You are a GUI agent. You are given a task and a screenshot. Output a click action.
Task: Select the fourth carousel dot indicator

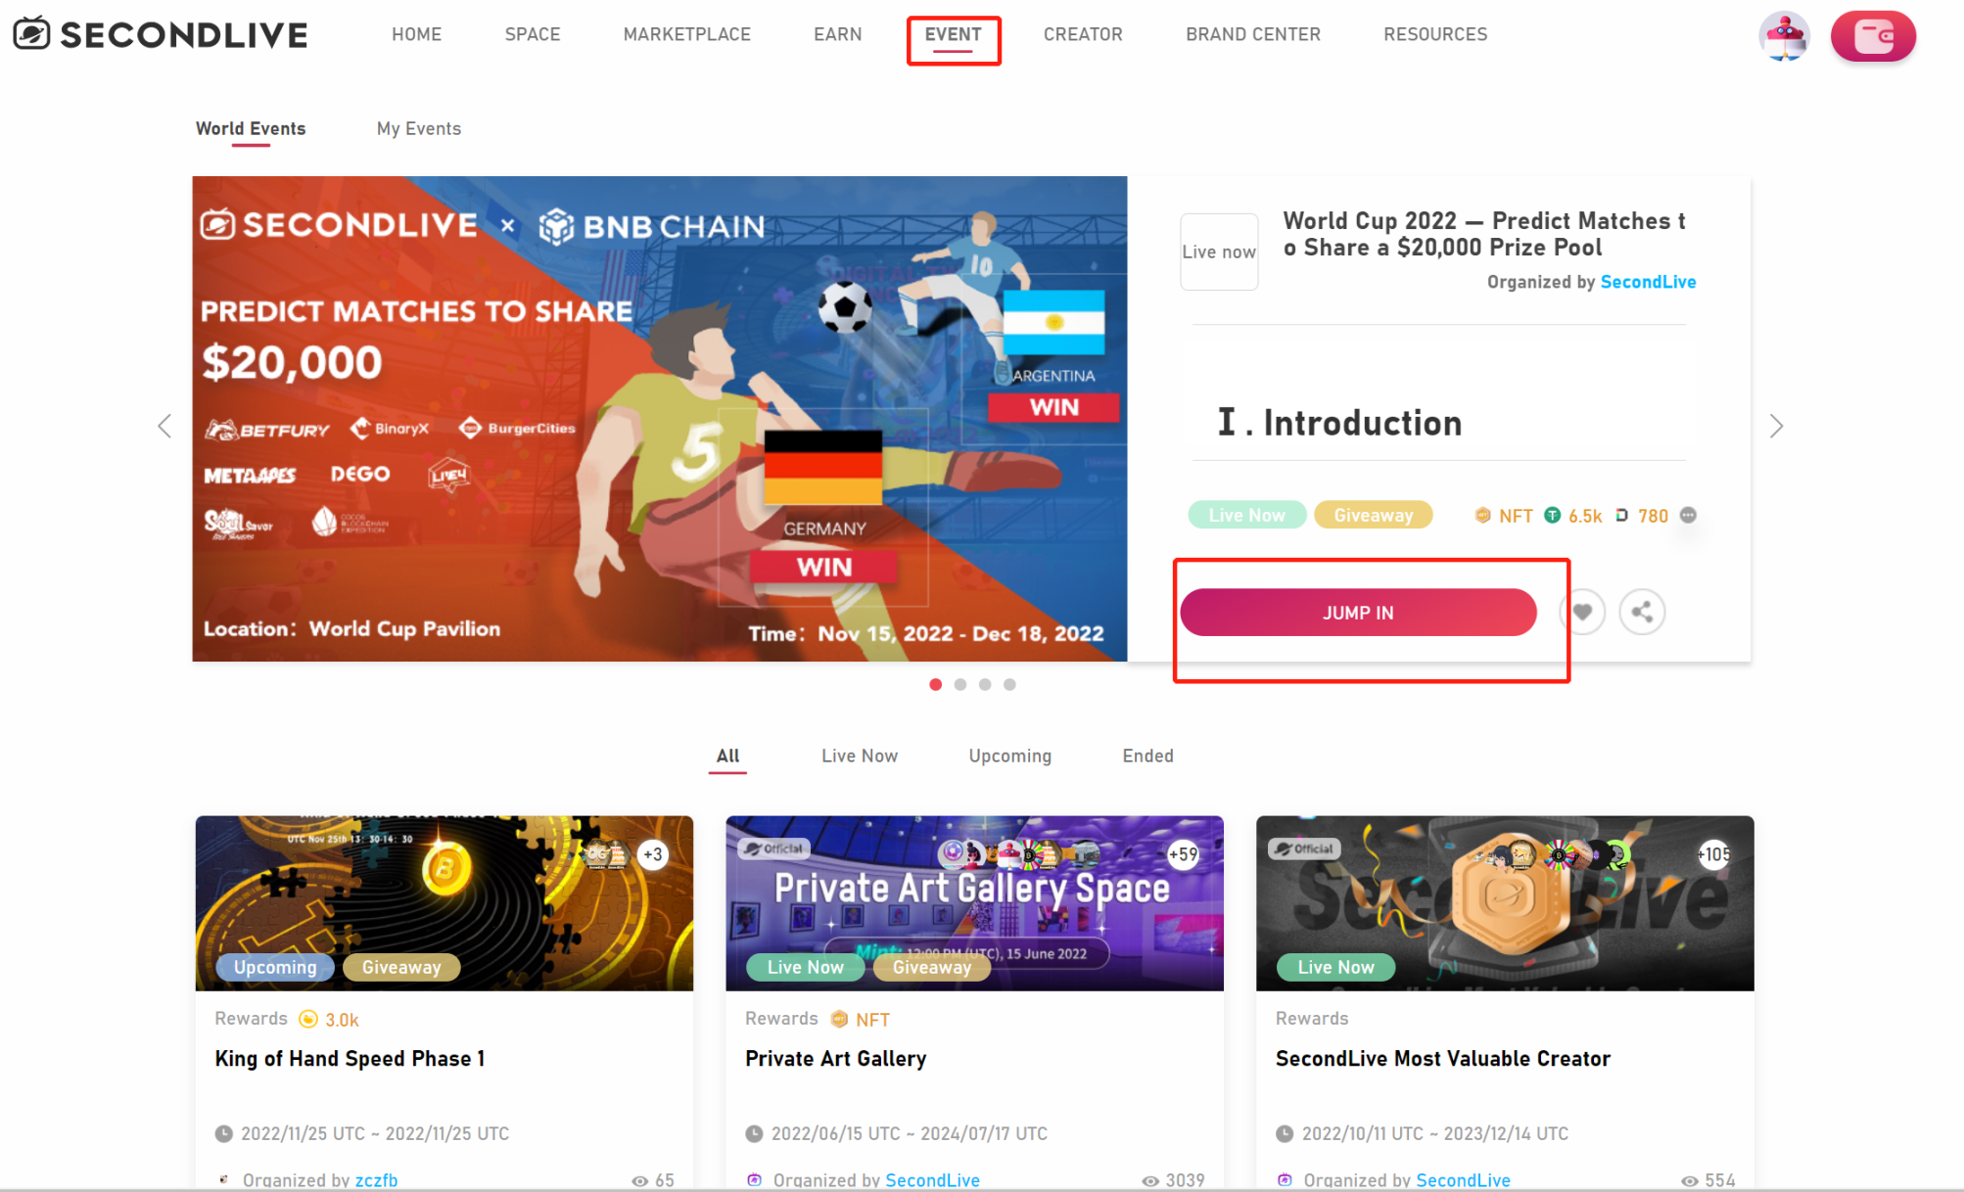(x=1009, y=684)
